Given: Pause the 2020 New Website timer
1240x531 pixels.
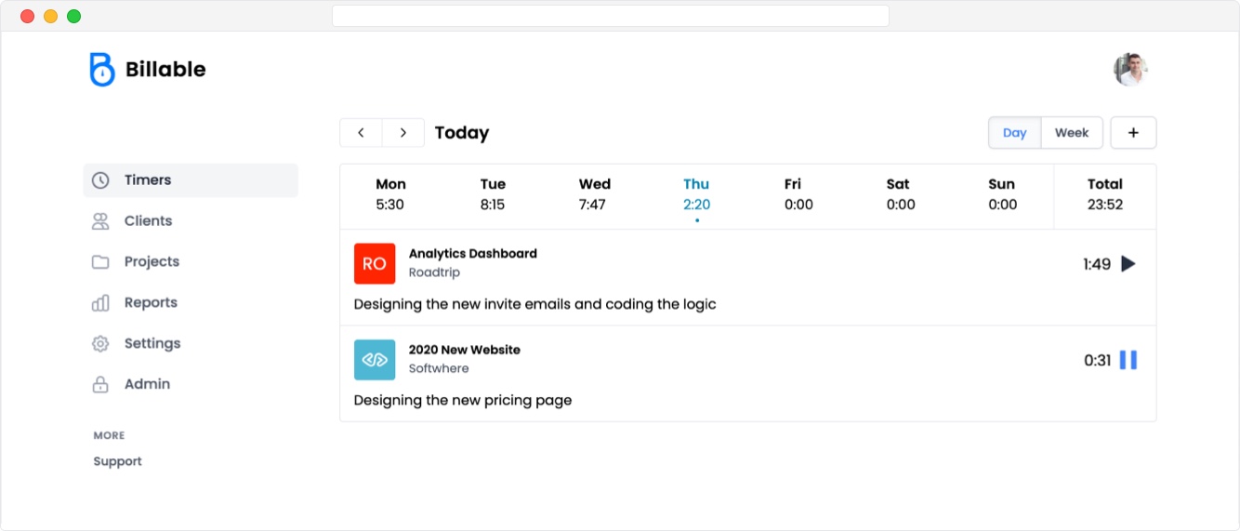Looking at the screenshot, I should [x=1128, y=360].
